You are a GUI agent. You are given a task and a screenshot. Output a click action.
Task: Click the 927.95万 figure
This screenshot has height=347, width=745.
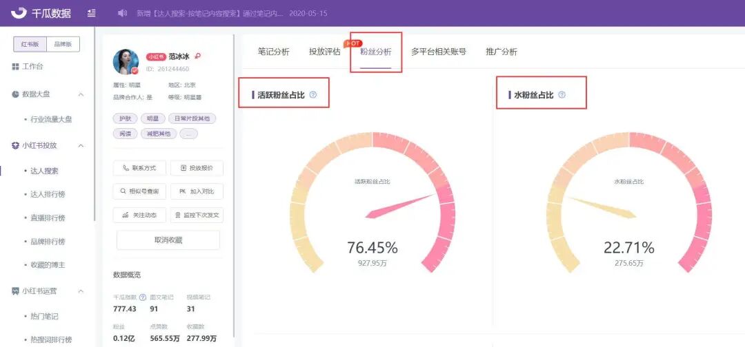[x=372, y=263]
